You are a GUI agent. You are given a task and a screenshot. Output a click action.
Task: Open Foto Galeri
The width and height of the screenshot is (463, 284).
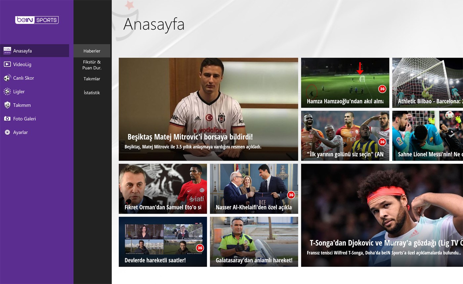pyautogui.click(x=35, y=118)
